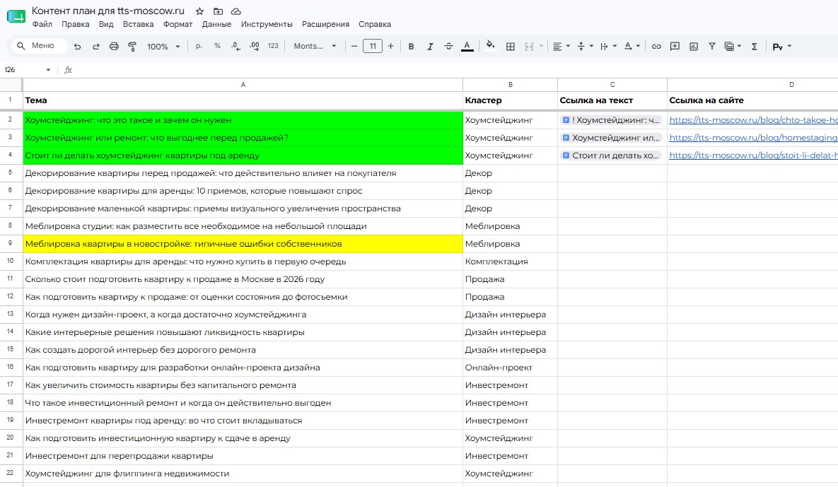Image resolution: width=838 pixels, height=487 pixels.
Task: Click the Merge cells icon
Action: tap(529, 47)
